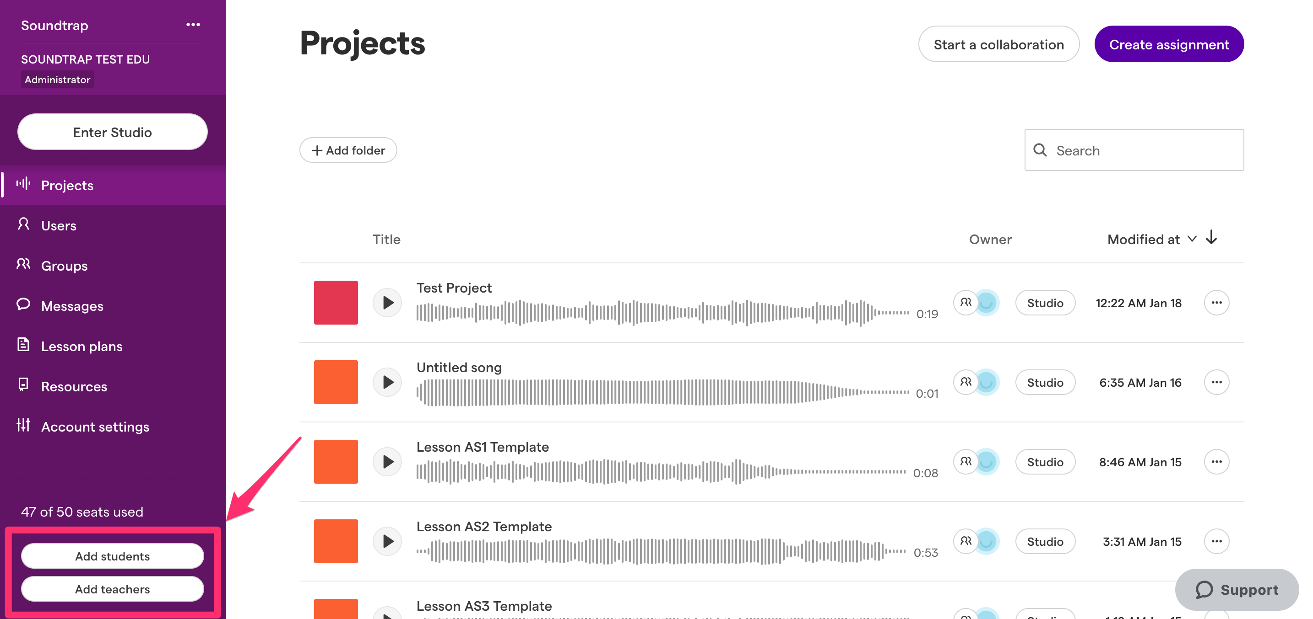
Task: Open the three-dot menu beside Soundtrap
Action: pos(193,24)
